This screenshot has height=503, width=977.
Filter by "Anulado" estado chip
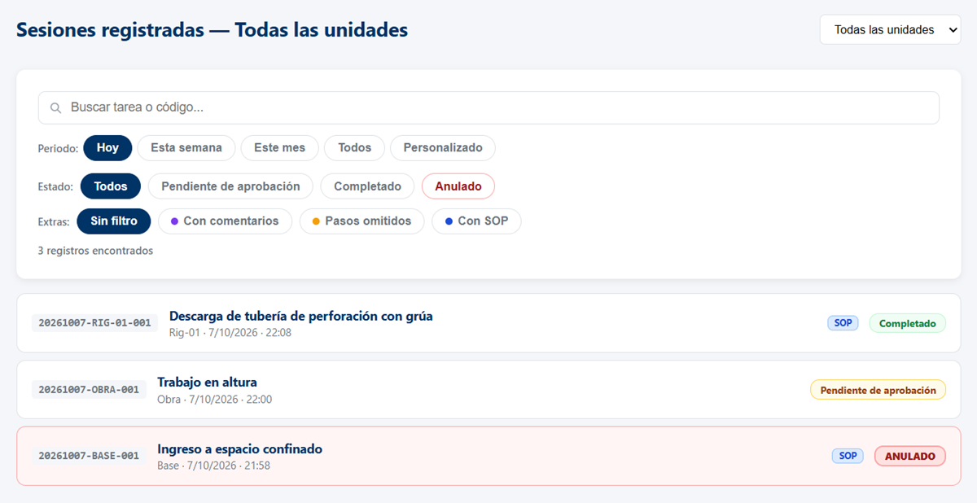pyautogui.click(x=458, y=186)
